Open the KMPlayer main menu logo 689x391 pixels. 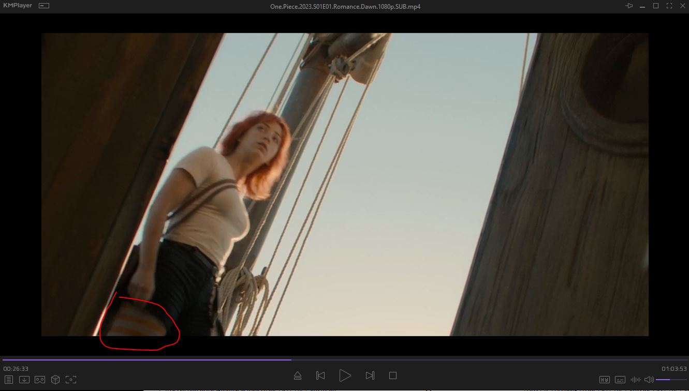point(18,6)
